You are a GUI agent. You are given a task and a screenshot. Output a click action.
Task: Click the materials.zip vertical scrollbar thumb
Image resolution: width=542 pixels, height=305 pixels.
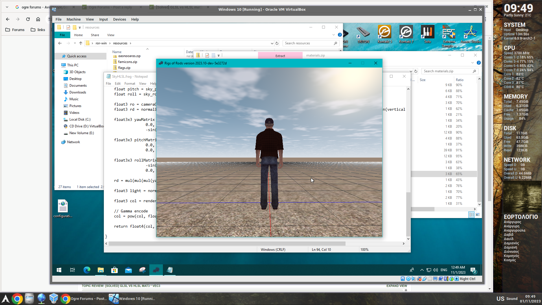click(479, 158)
